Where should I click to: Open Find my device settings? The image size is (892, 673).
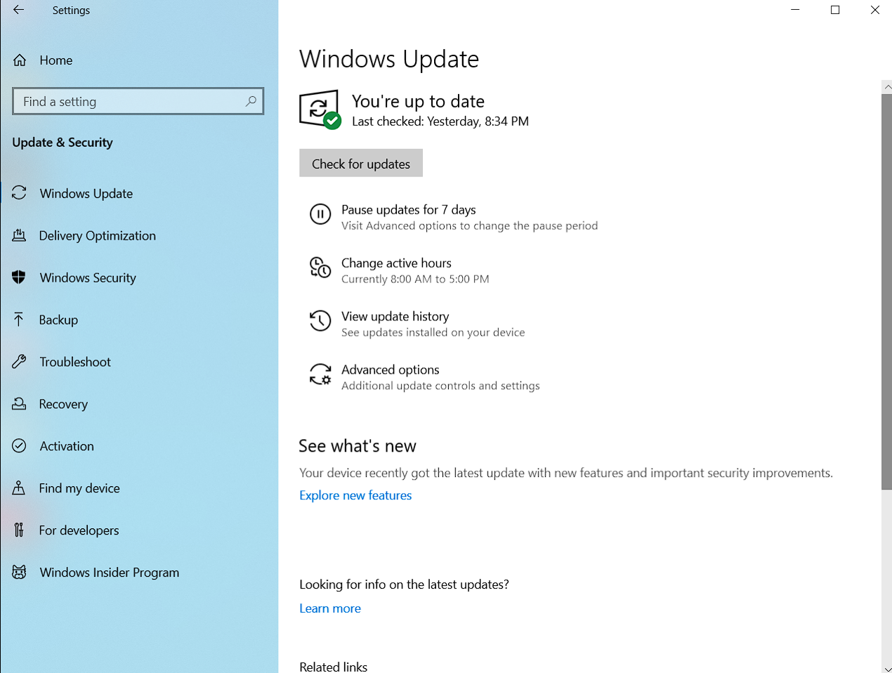pos(79,488)
